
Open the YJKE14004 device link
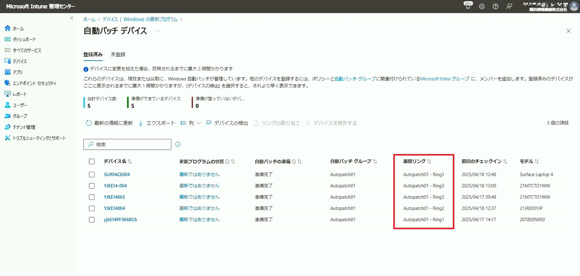coord(114,208)
